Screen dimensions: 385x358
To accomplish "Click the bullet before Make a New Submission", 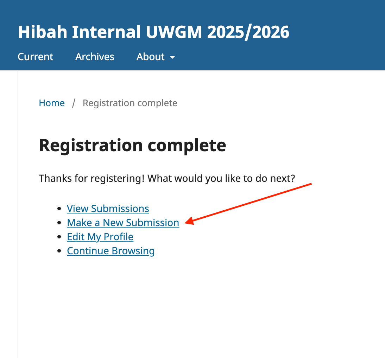I will pos(59,223).
